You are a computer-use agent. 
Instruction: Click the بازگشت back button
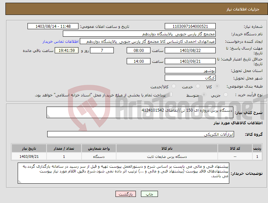126,194
